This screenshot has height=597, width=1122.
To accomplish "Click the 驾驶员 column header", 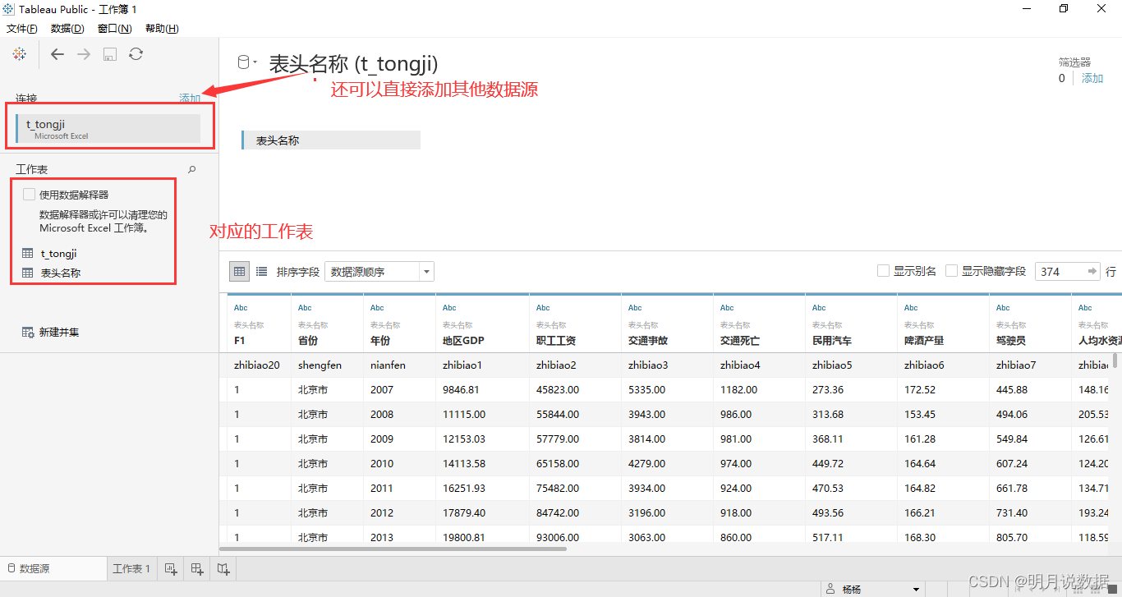I will pyautogui.click(x=1011, y=340).
